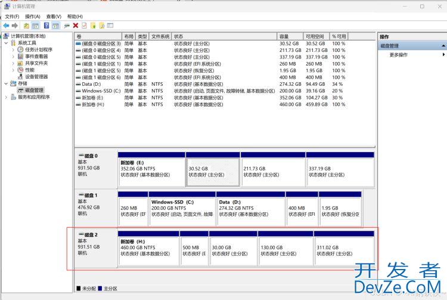
Task: Click the up-one-level folder toolbar icon
Action: 26,26
